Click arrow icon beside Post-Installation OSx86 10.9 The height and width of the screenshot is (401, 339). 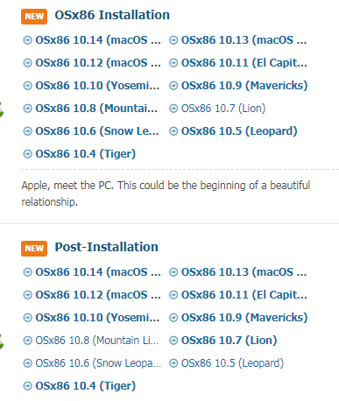[x=173, y=318]
